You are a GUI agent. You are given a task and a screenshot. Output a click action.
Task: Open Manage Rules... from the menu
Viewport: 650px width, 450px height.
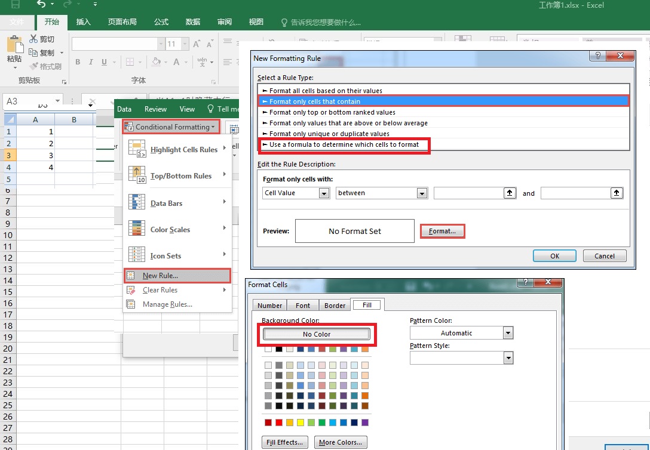point(177,304)
